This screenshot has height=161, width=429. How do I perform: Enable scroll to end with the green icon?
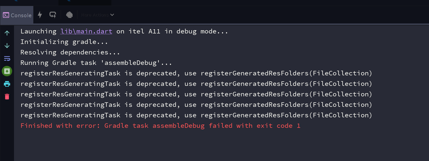[7, 71]
